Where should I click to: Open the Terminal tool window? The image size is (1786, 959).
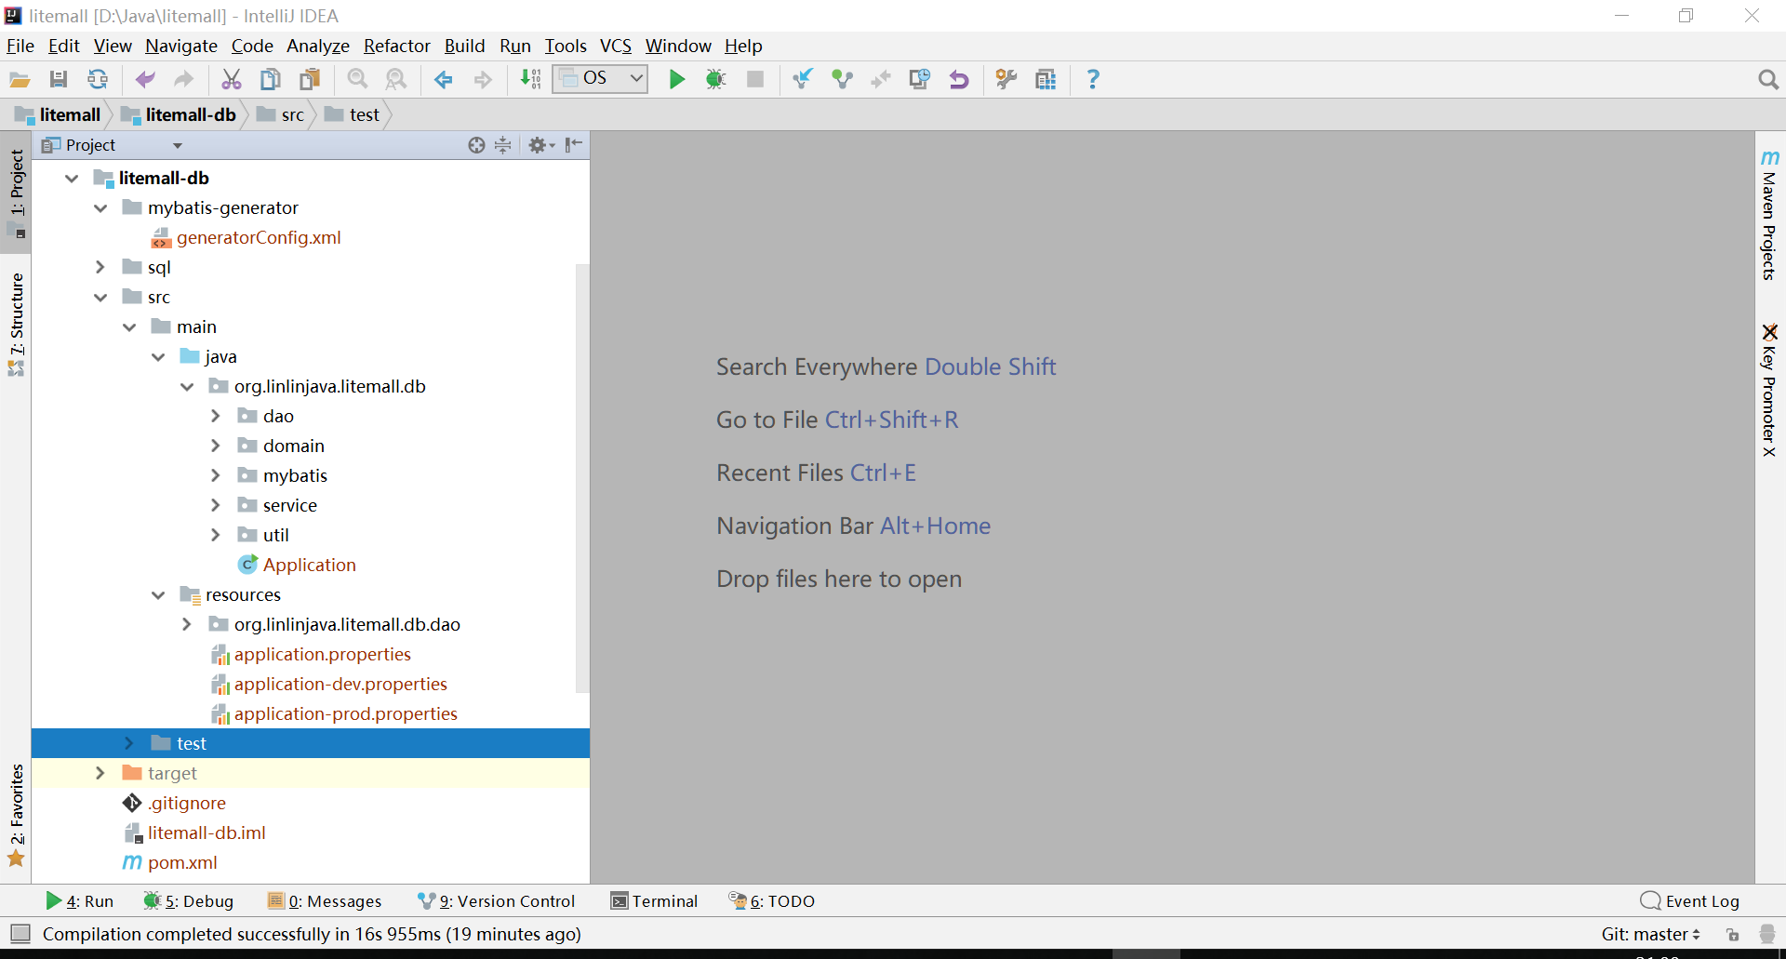point(654,900)
